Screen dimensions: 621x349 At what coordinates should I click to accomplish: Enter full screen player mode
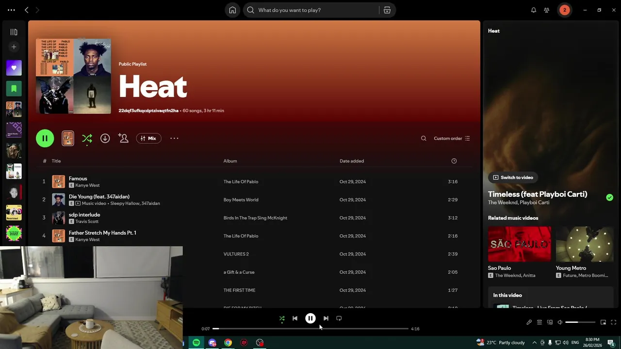click(613, 322)
